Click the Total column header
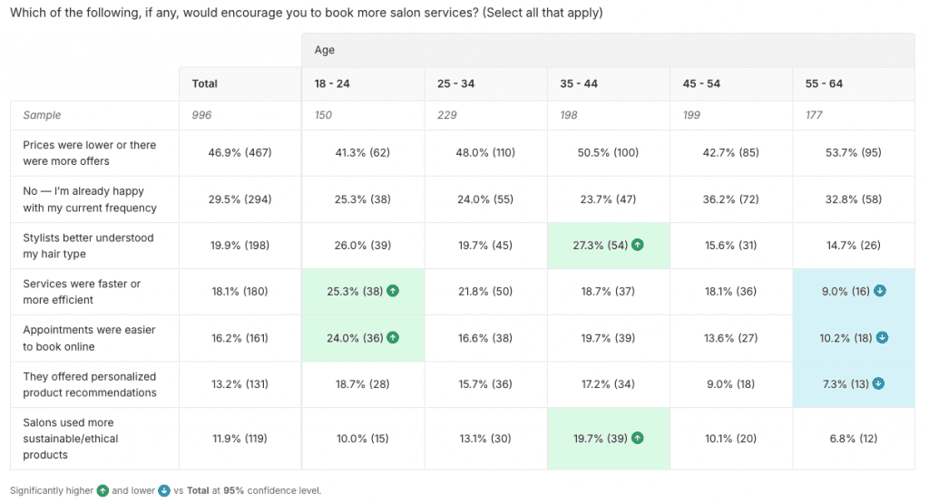Image resolution: width=929 pixels, height=503 pixels. tap(205, 83)
